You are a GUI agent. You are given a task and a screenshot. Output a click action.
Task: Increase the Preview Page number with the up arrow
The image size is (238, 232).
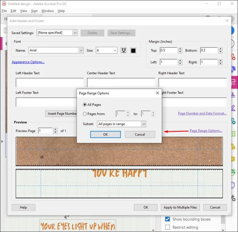click(56, 129)
